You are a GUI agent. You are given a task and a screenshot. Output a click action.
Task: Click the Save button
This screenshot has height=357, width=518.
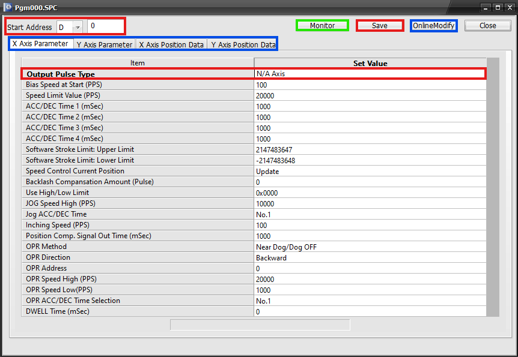[379, 26]
